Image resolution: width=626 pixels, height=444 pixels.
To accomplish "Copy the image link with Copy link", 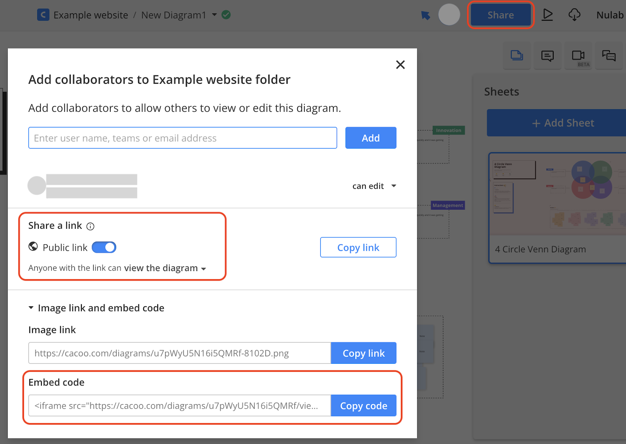I will point(363,353).
